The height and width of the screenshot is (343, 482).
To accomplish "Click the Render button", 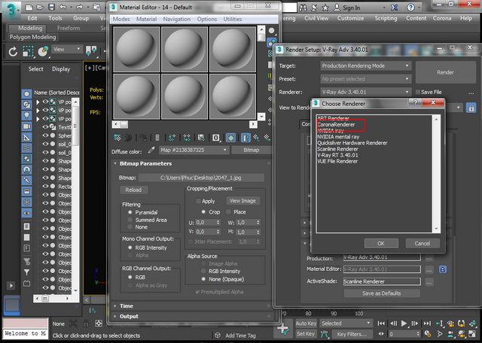I will pyautogui.click(x=445, y=72).
